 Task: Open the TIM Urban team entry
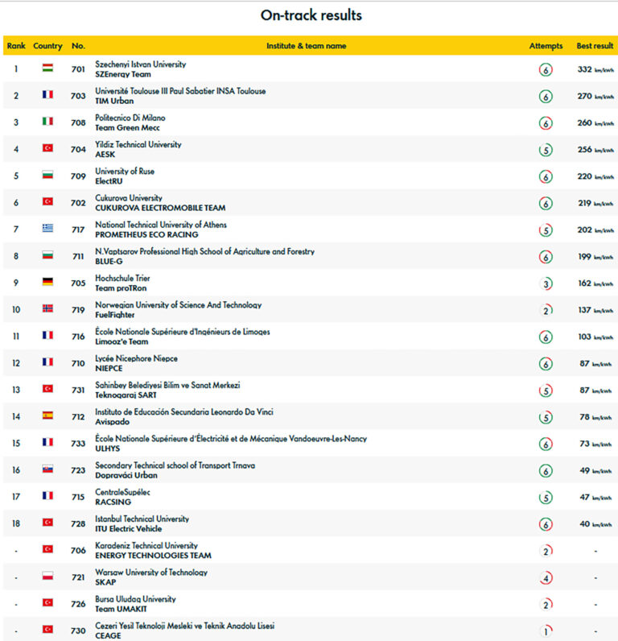click(114, 101)
